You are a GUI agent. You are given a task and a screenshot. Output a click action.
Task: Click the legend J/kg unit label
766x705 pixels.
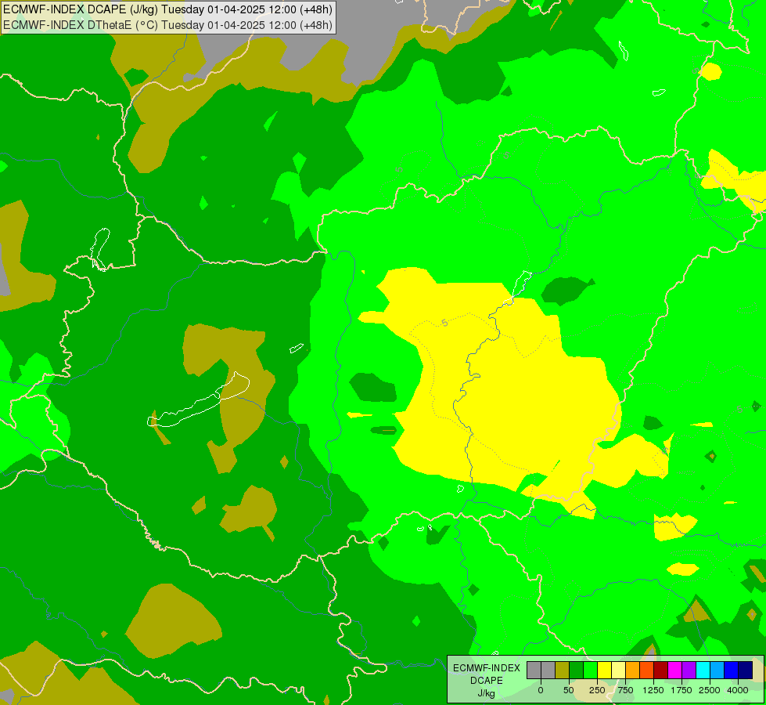coord(486,693)
